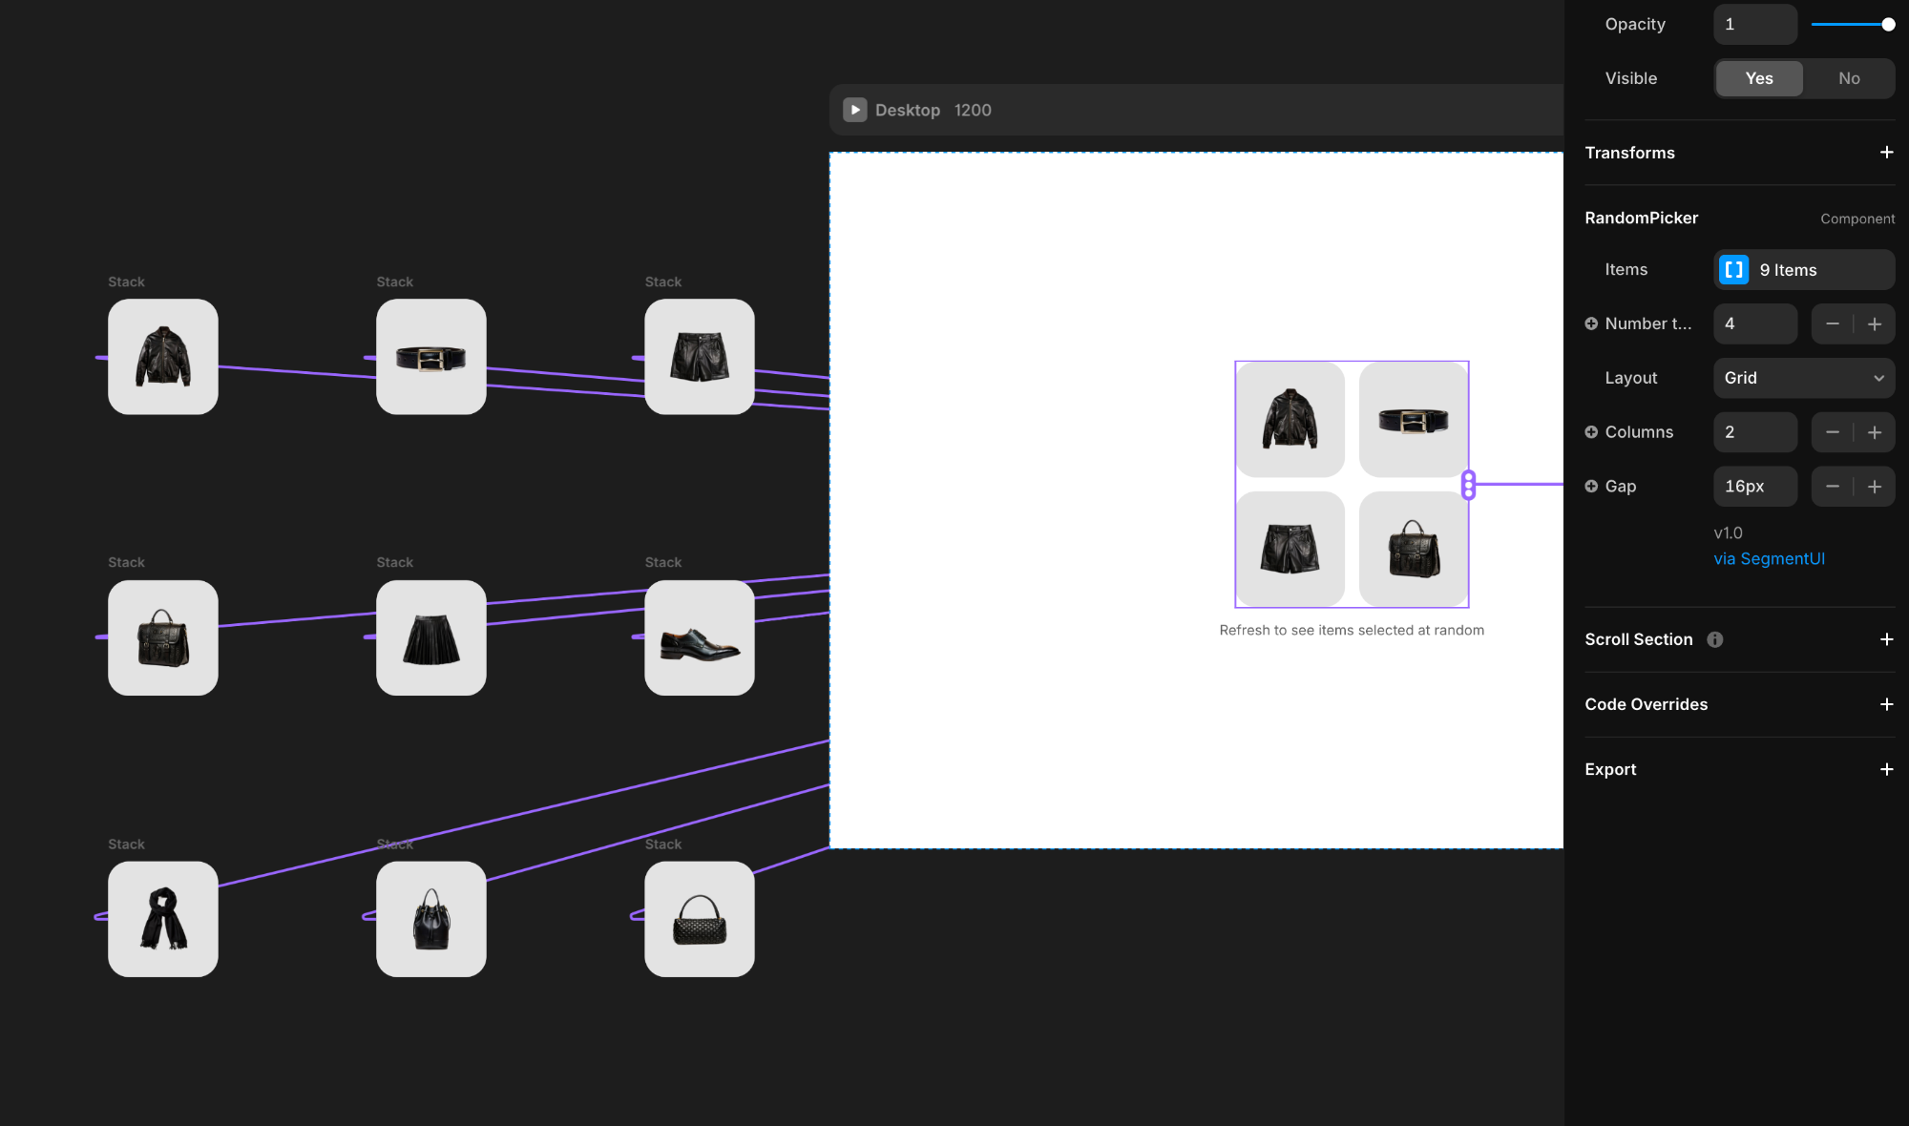Click the Items array bracket icon
Screen dimensions: 1909x1126
(x=1733, y=270)
